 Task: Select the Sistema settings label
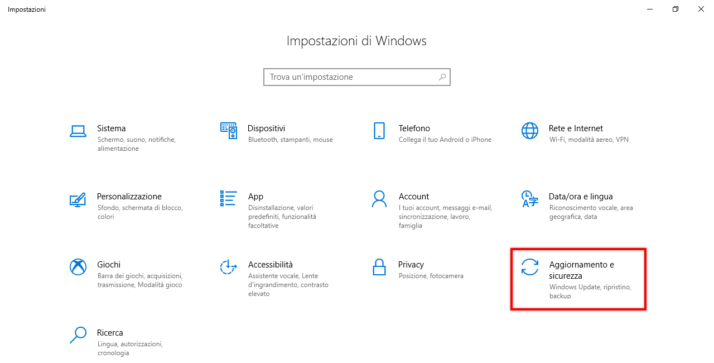point(111,128)
